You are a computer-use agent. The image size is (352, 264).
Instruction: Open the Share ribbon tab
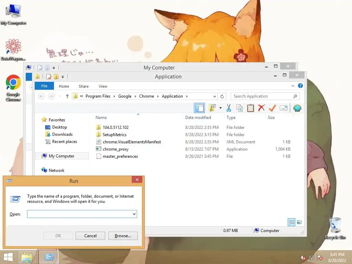(84, 86)
